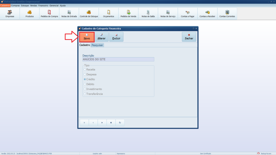Click the Excluir button
The height and width of the screenshot is (155, 276).
(x=116, y=37)
